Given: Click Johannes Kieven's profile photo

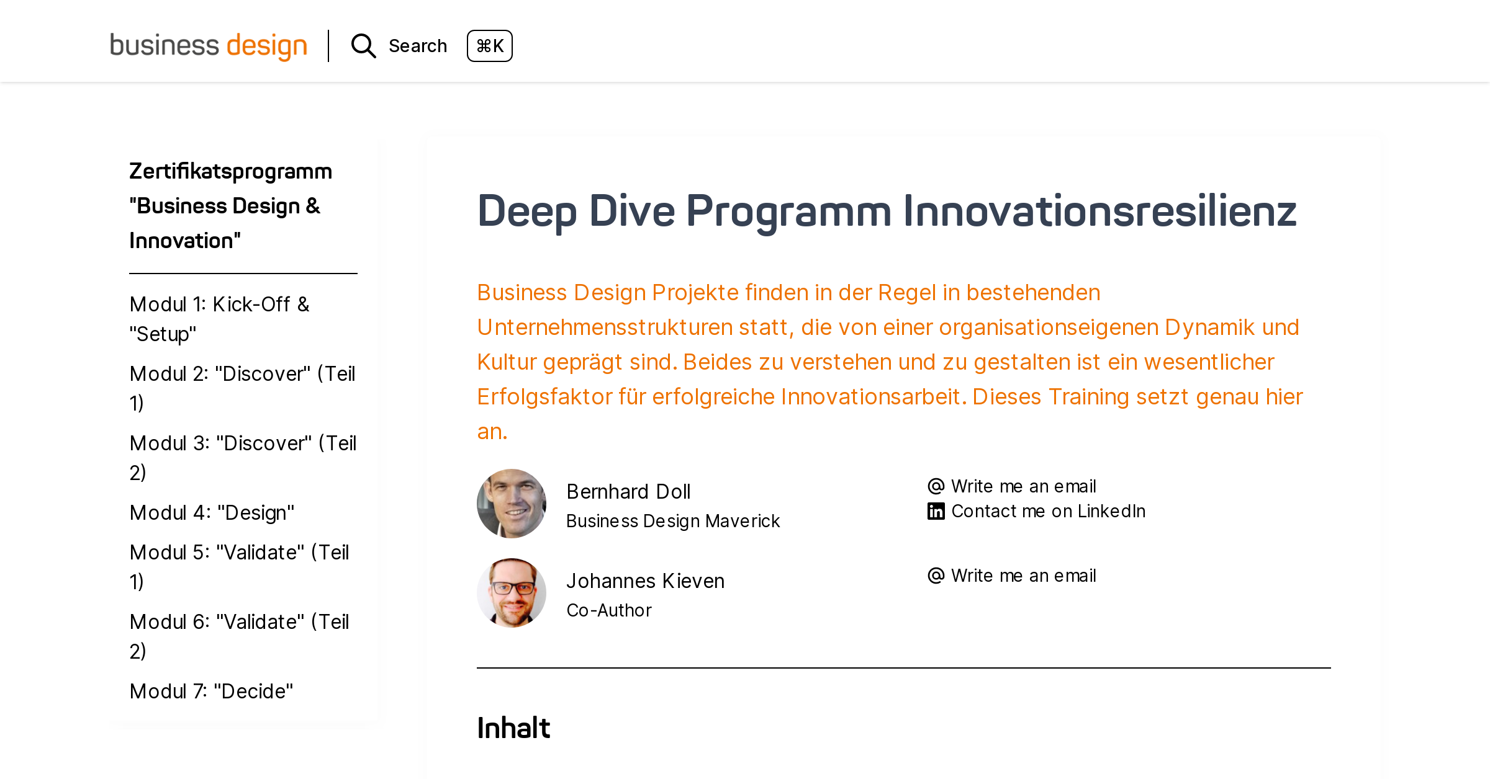Looking at the screenshot, I should [x=512, y=592].
